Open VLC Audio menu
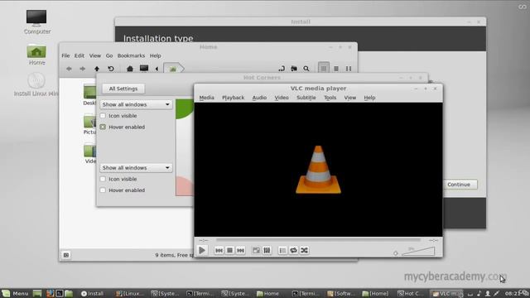Image resolution: width=530 pixels, height=298 pixels. tap(259, 98)
